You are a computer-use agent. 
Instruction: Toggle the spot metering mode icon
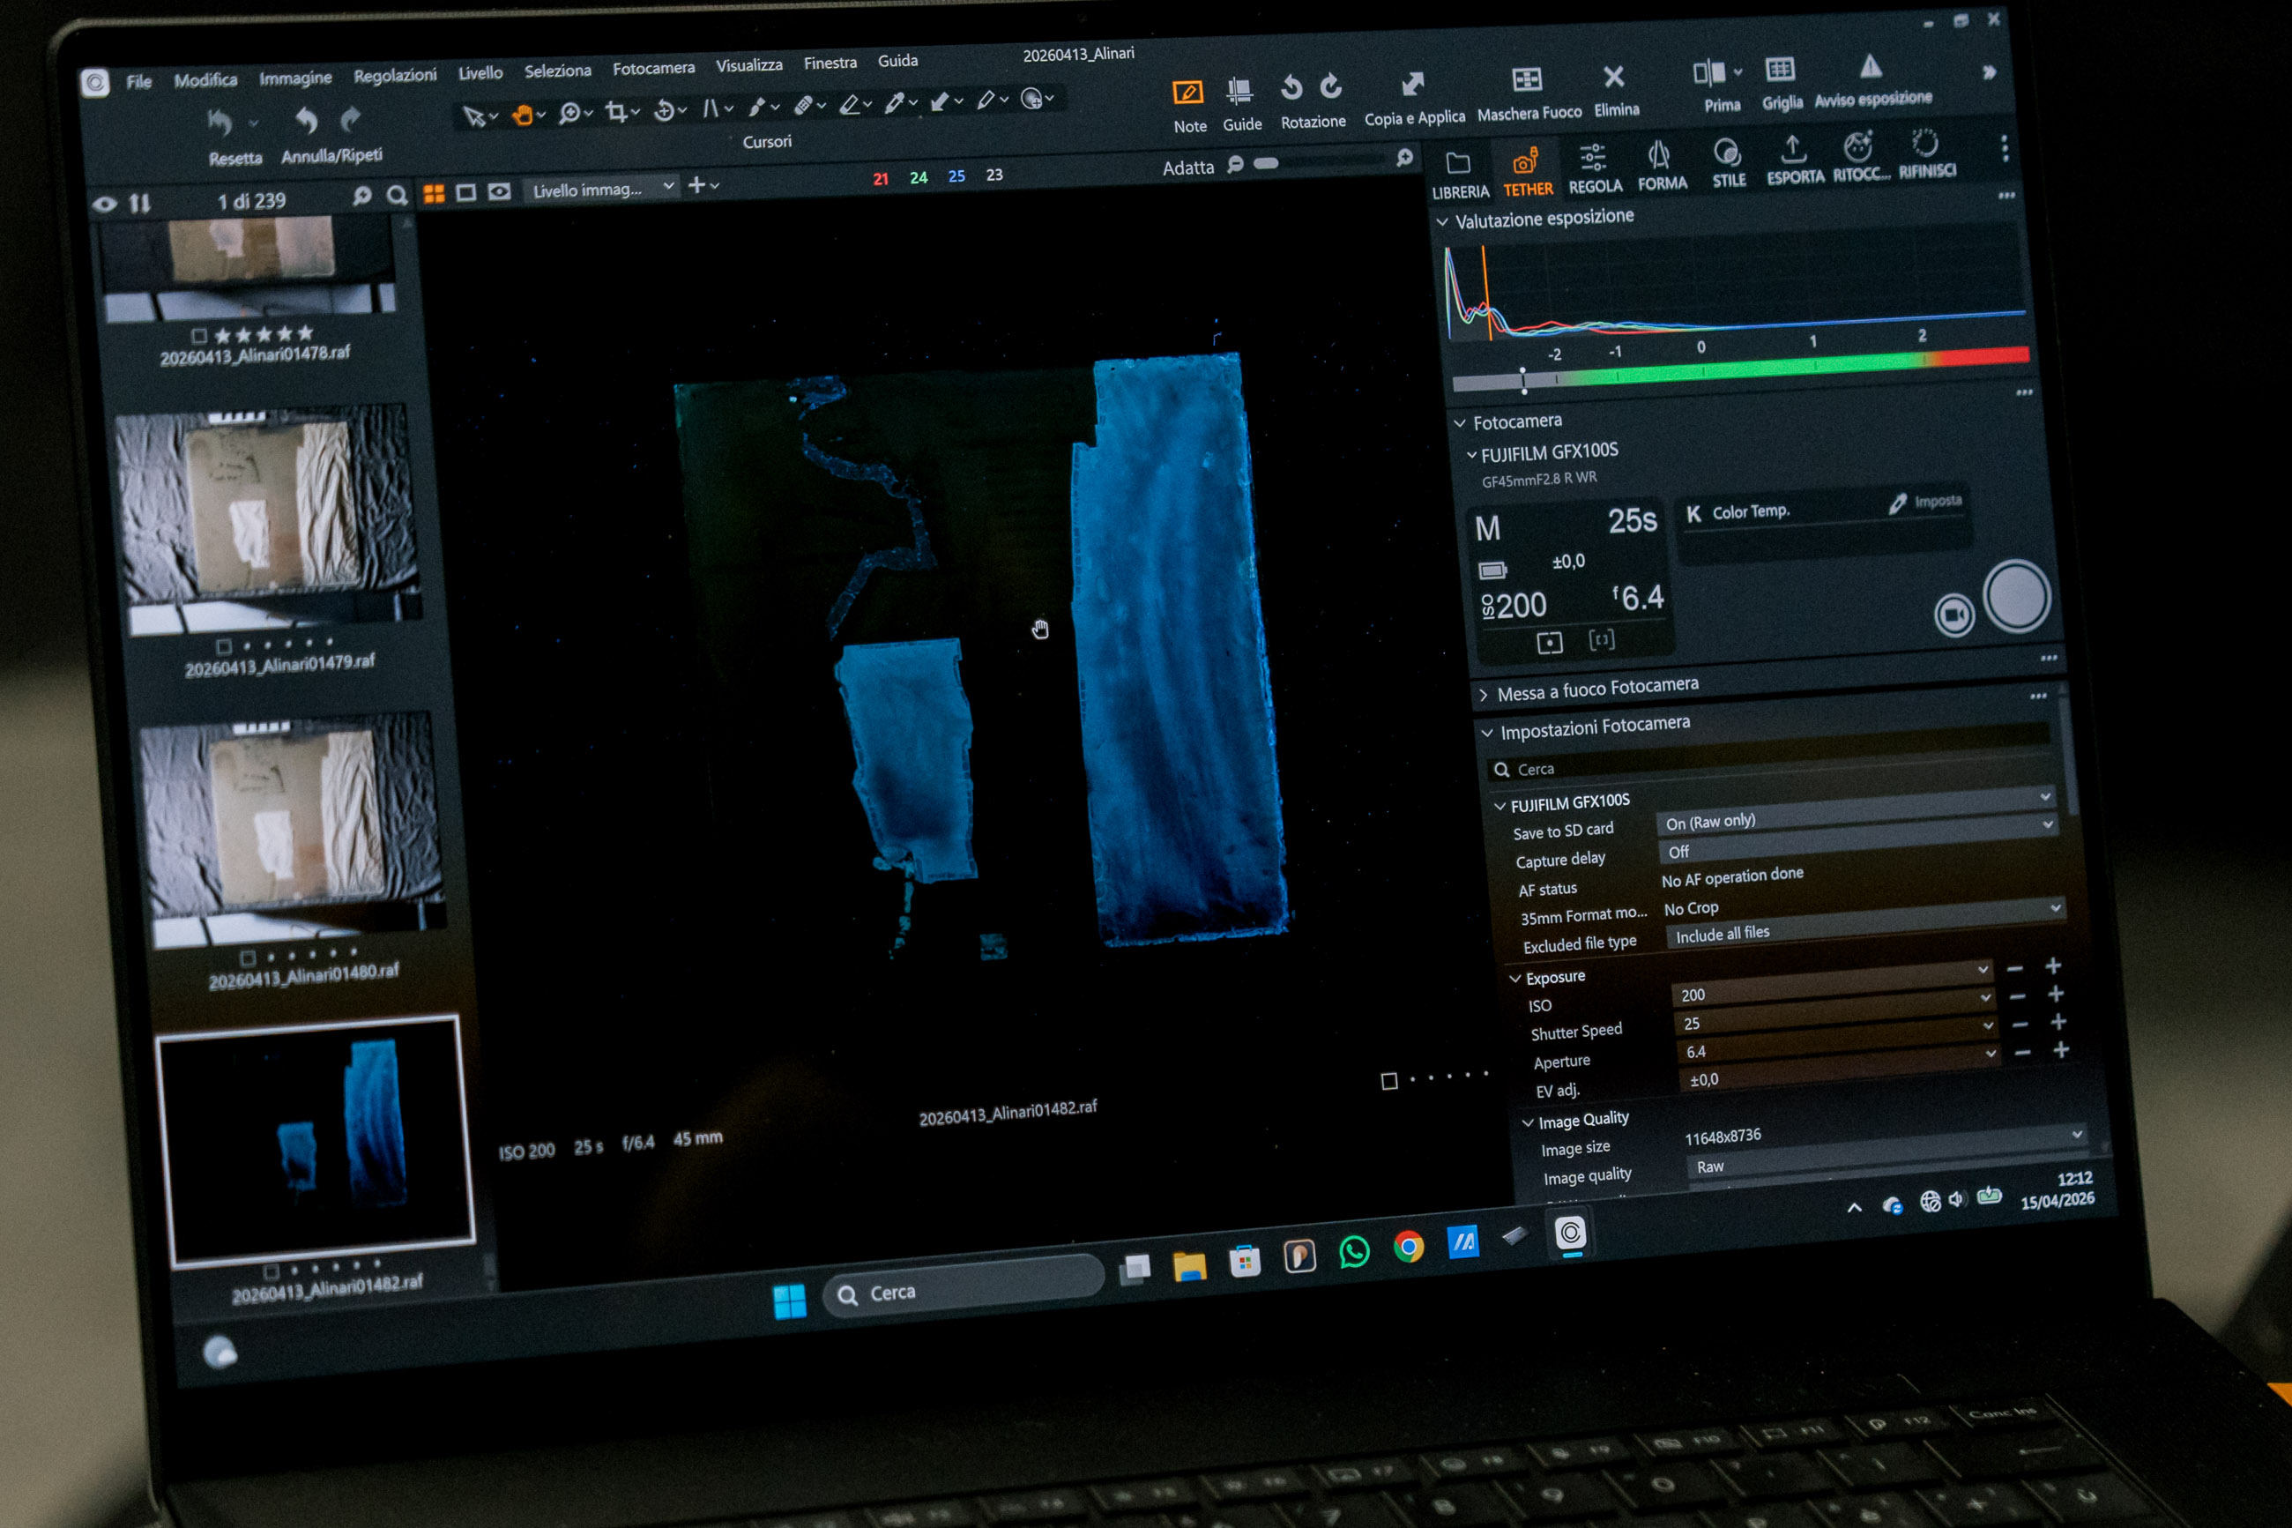[1549, 642]
